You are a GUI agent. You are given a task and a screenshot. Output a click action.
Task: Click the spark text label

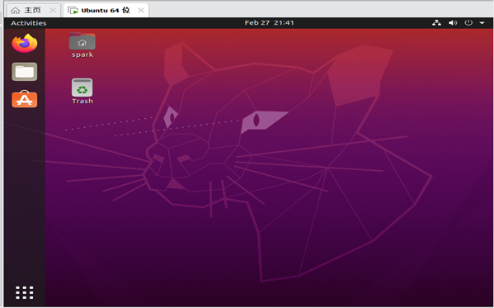tap(82, 54)
